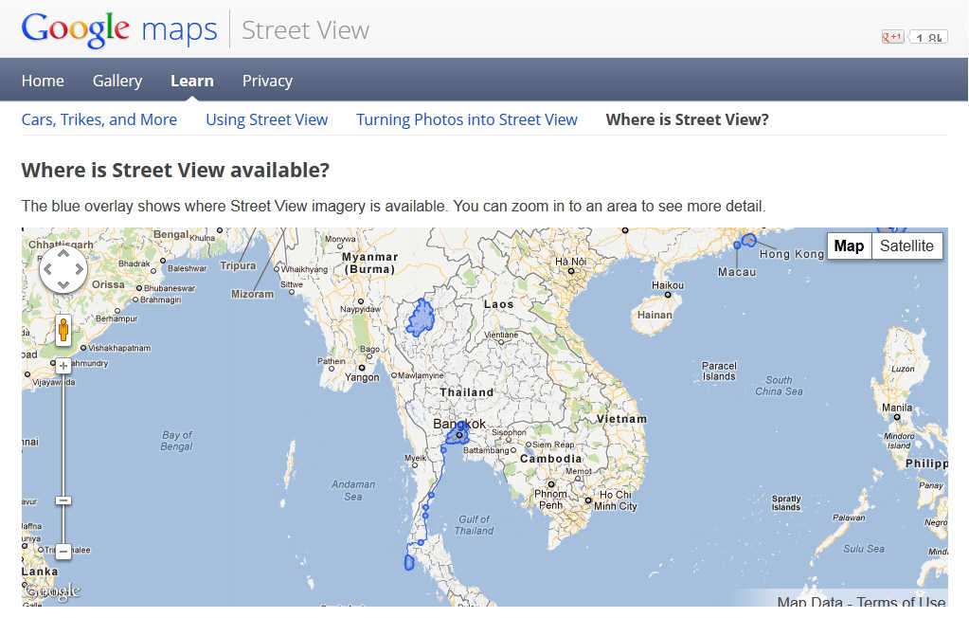Select the orange Pegman Street View icon
Screen dimensions: 969x618
[63, 330]
